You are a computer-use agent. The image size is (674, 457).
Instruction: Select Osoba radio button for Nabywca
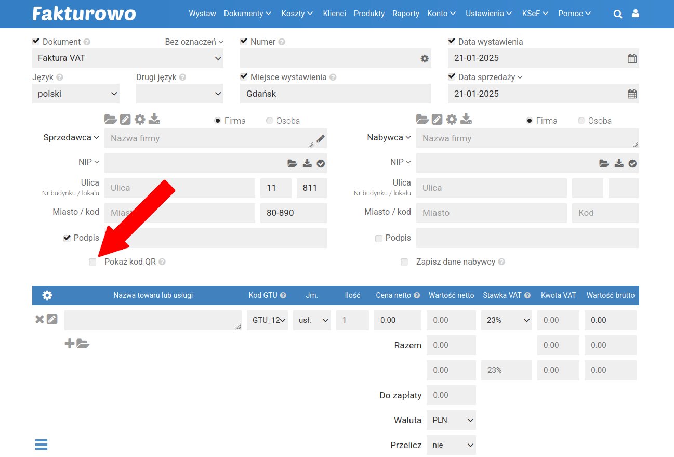[x=582, y=121]
